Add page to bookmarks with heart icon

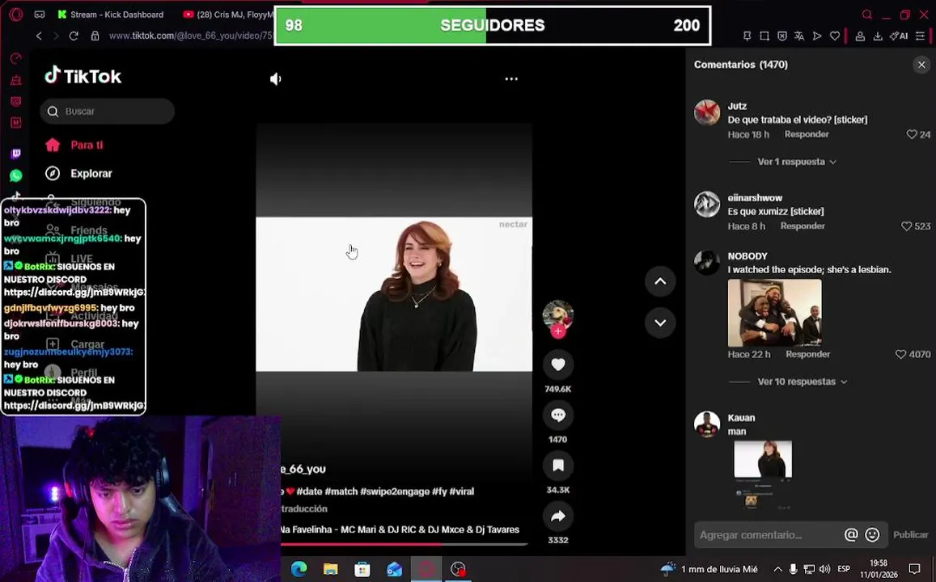click(835, 36)
